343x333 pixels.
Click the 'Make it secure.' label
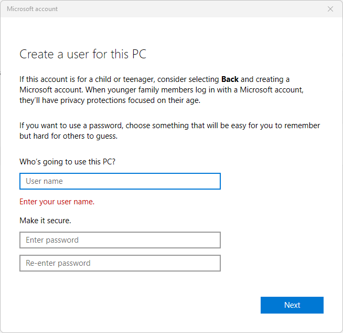[x=45, y=221]
